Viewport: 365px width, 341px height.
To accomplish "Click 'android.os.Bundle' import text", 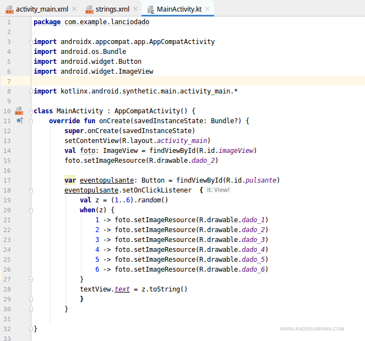I will [94, 51].
